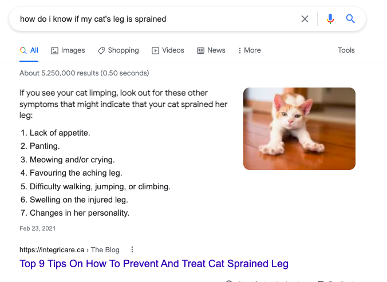Go to the Shopping tab label

pyautogui.click(x=123, y=50)
